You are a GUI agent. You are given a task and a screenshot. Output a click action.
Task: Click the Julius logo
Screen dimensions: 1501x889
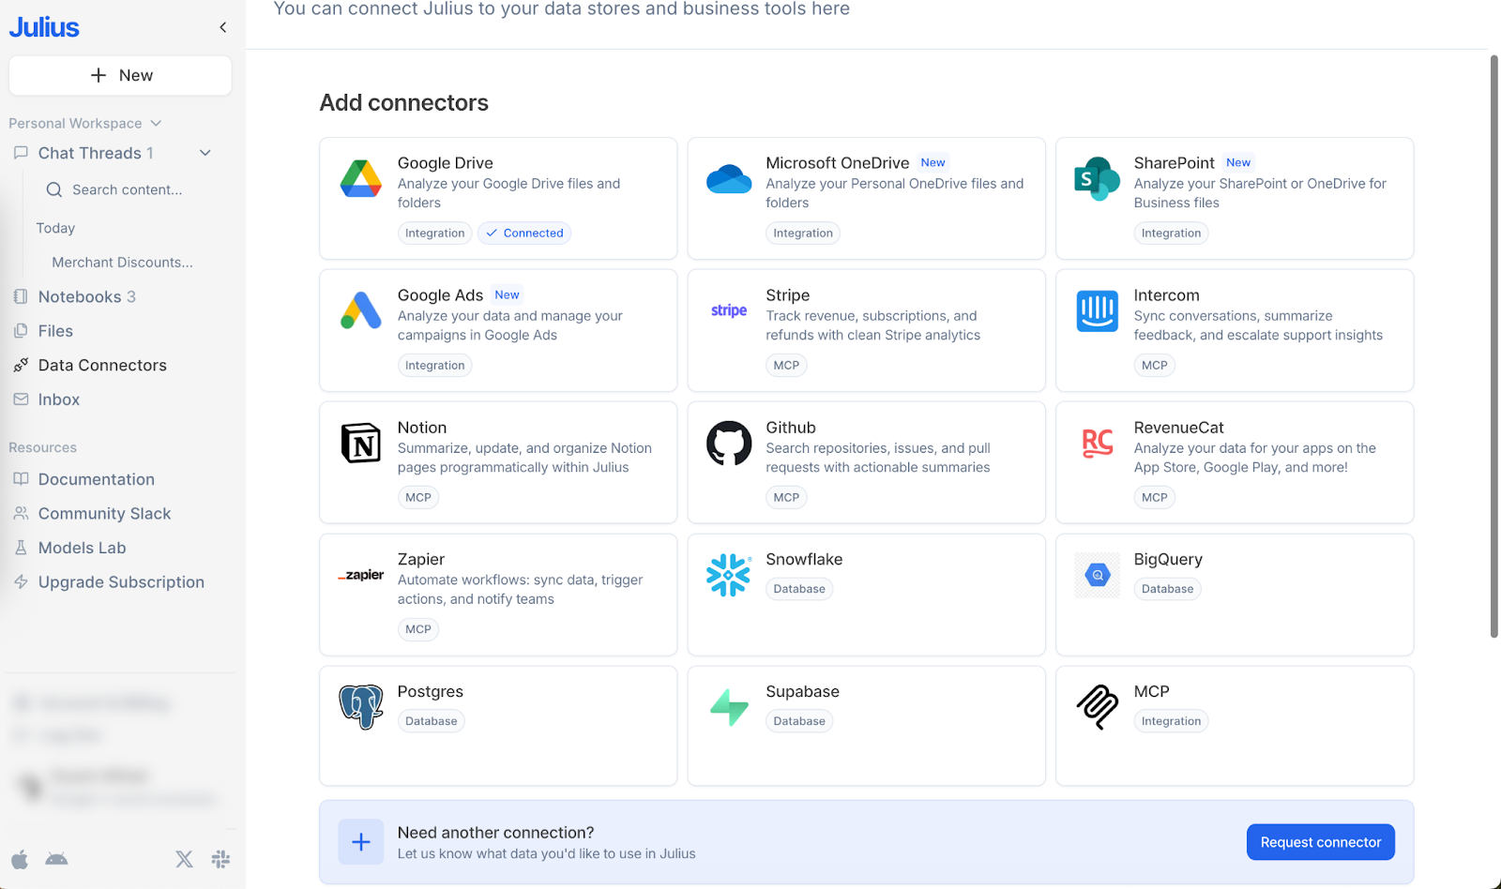tap(44, 27)
